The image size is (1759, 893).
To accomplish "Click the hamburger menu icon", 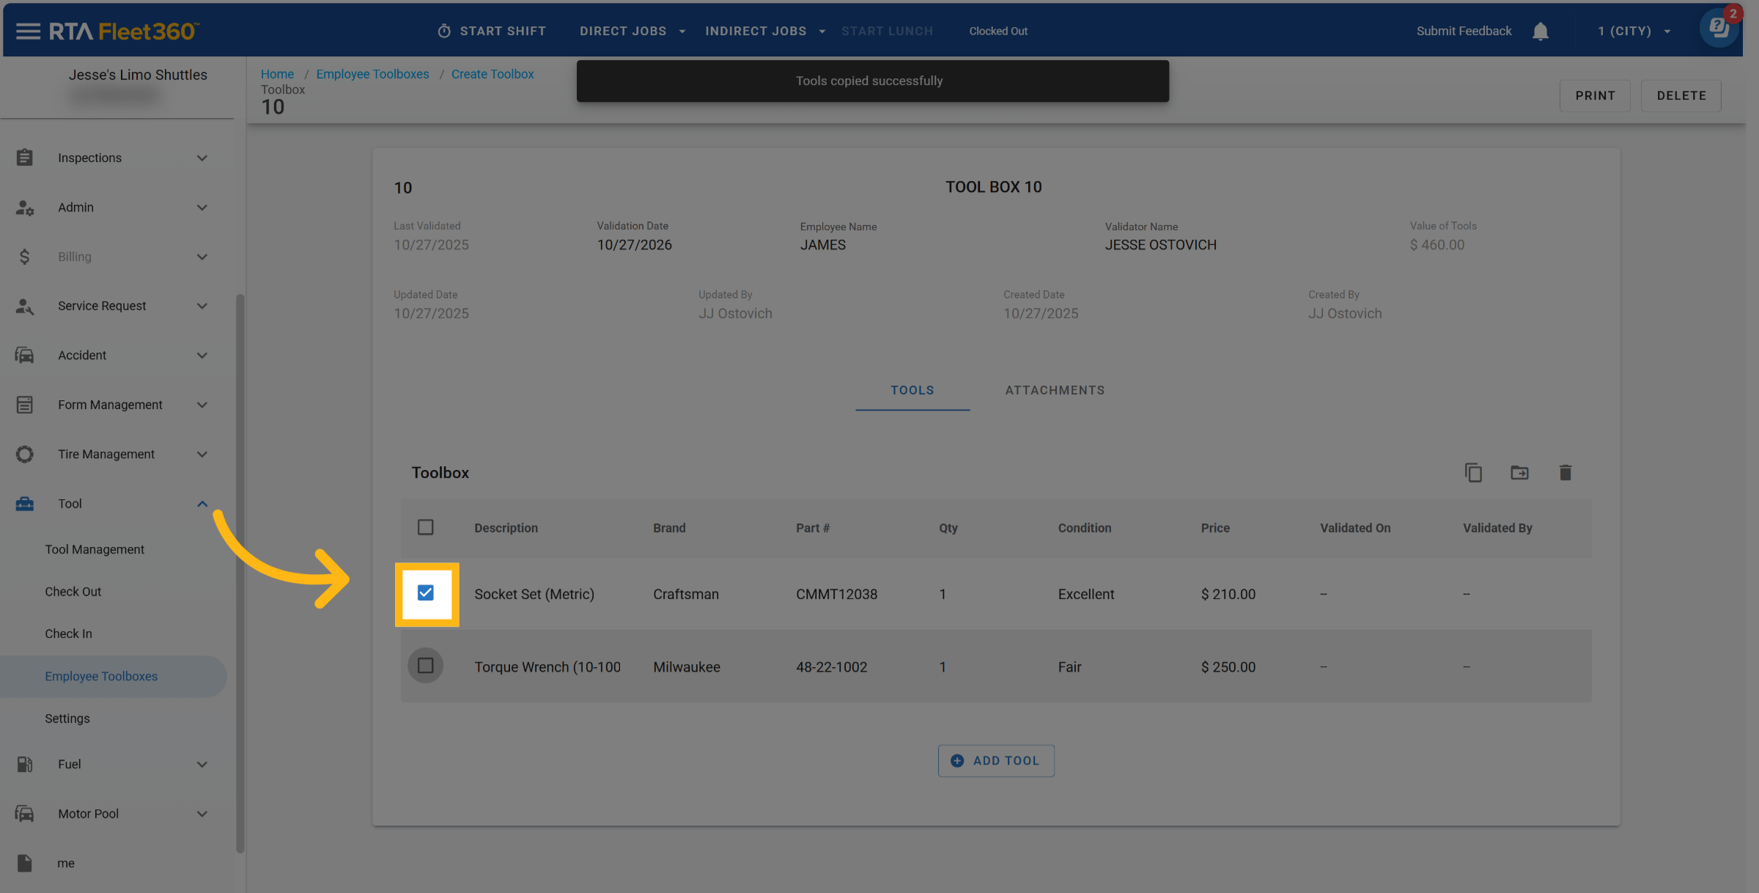I will [x=28, y=31].
